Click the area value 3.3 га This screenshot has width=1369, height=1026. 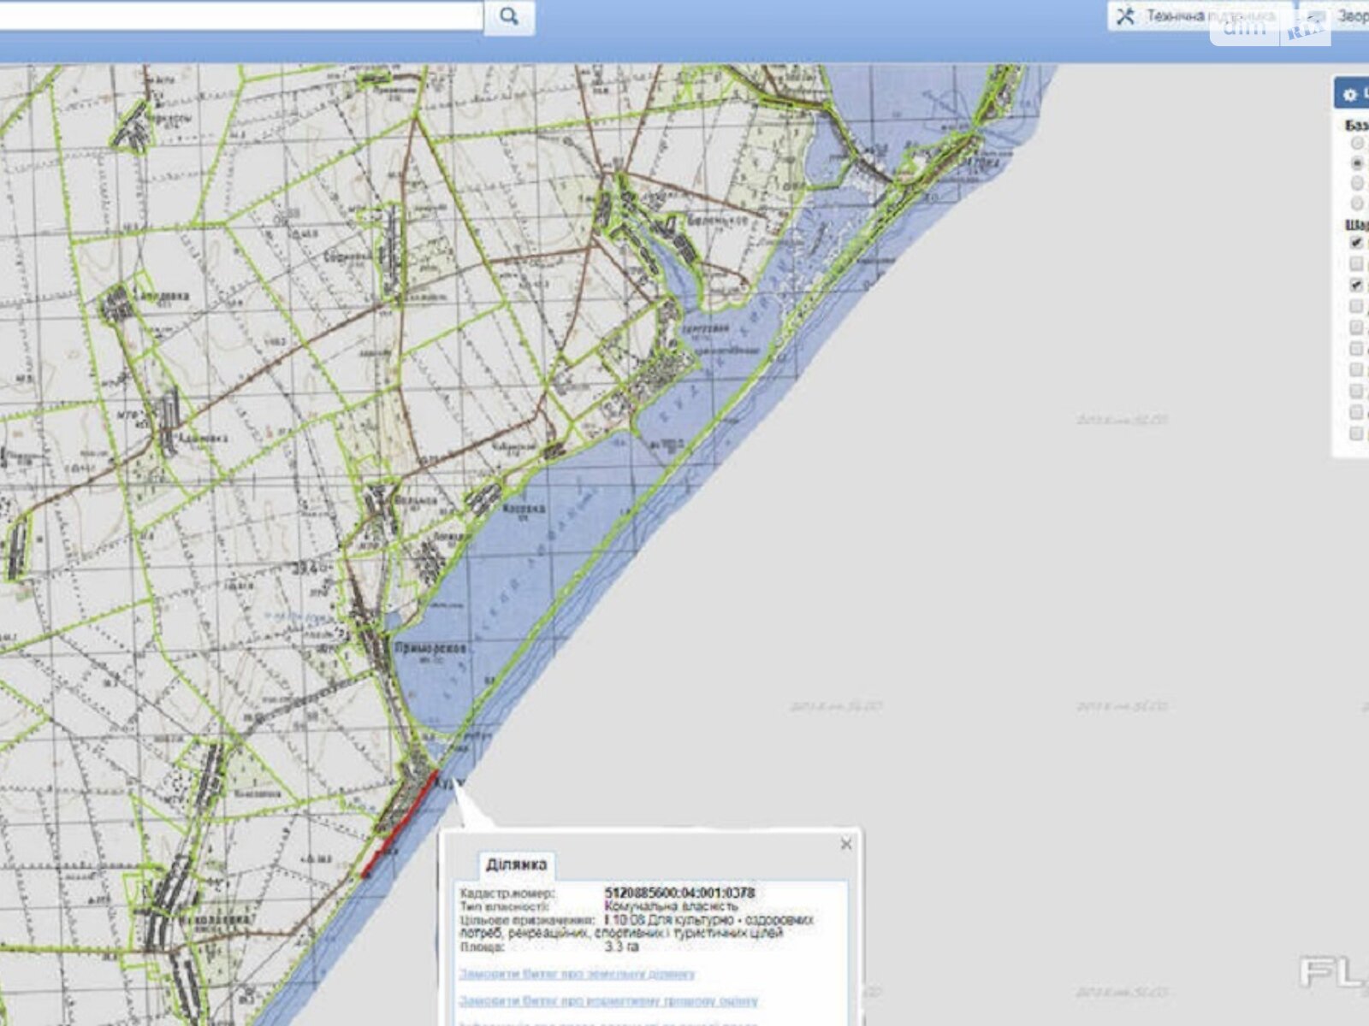[621, 947]
